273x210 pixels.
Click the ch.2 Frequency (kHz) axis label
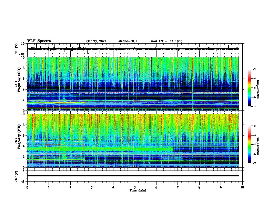click(x=18, y=137)
